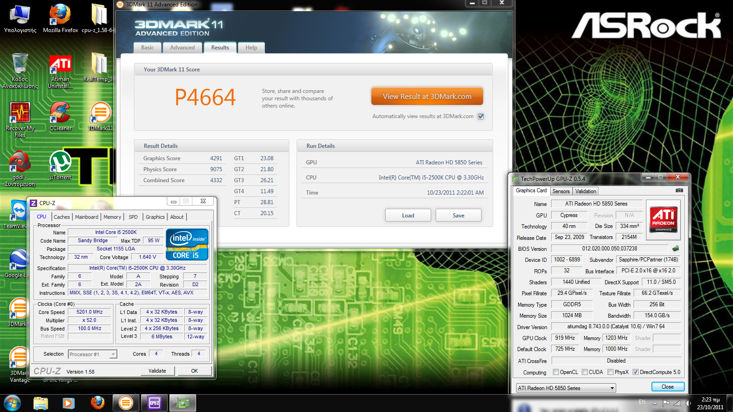Open Google Earth desktop shortcut

click(17, 263)
